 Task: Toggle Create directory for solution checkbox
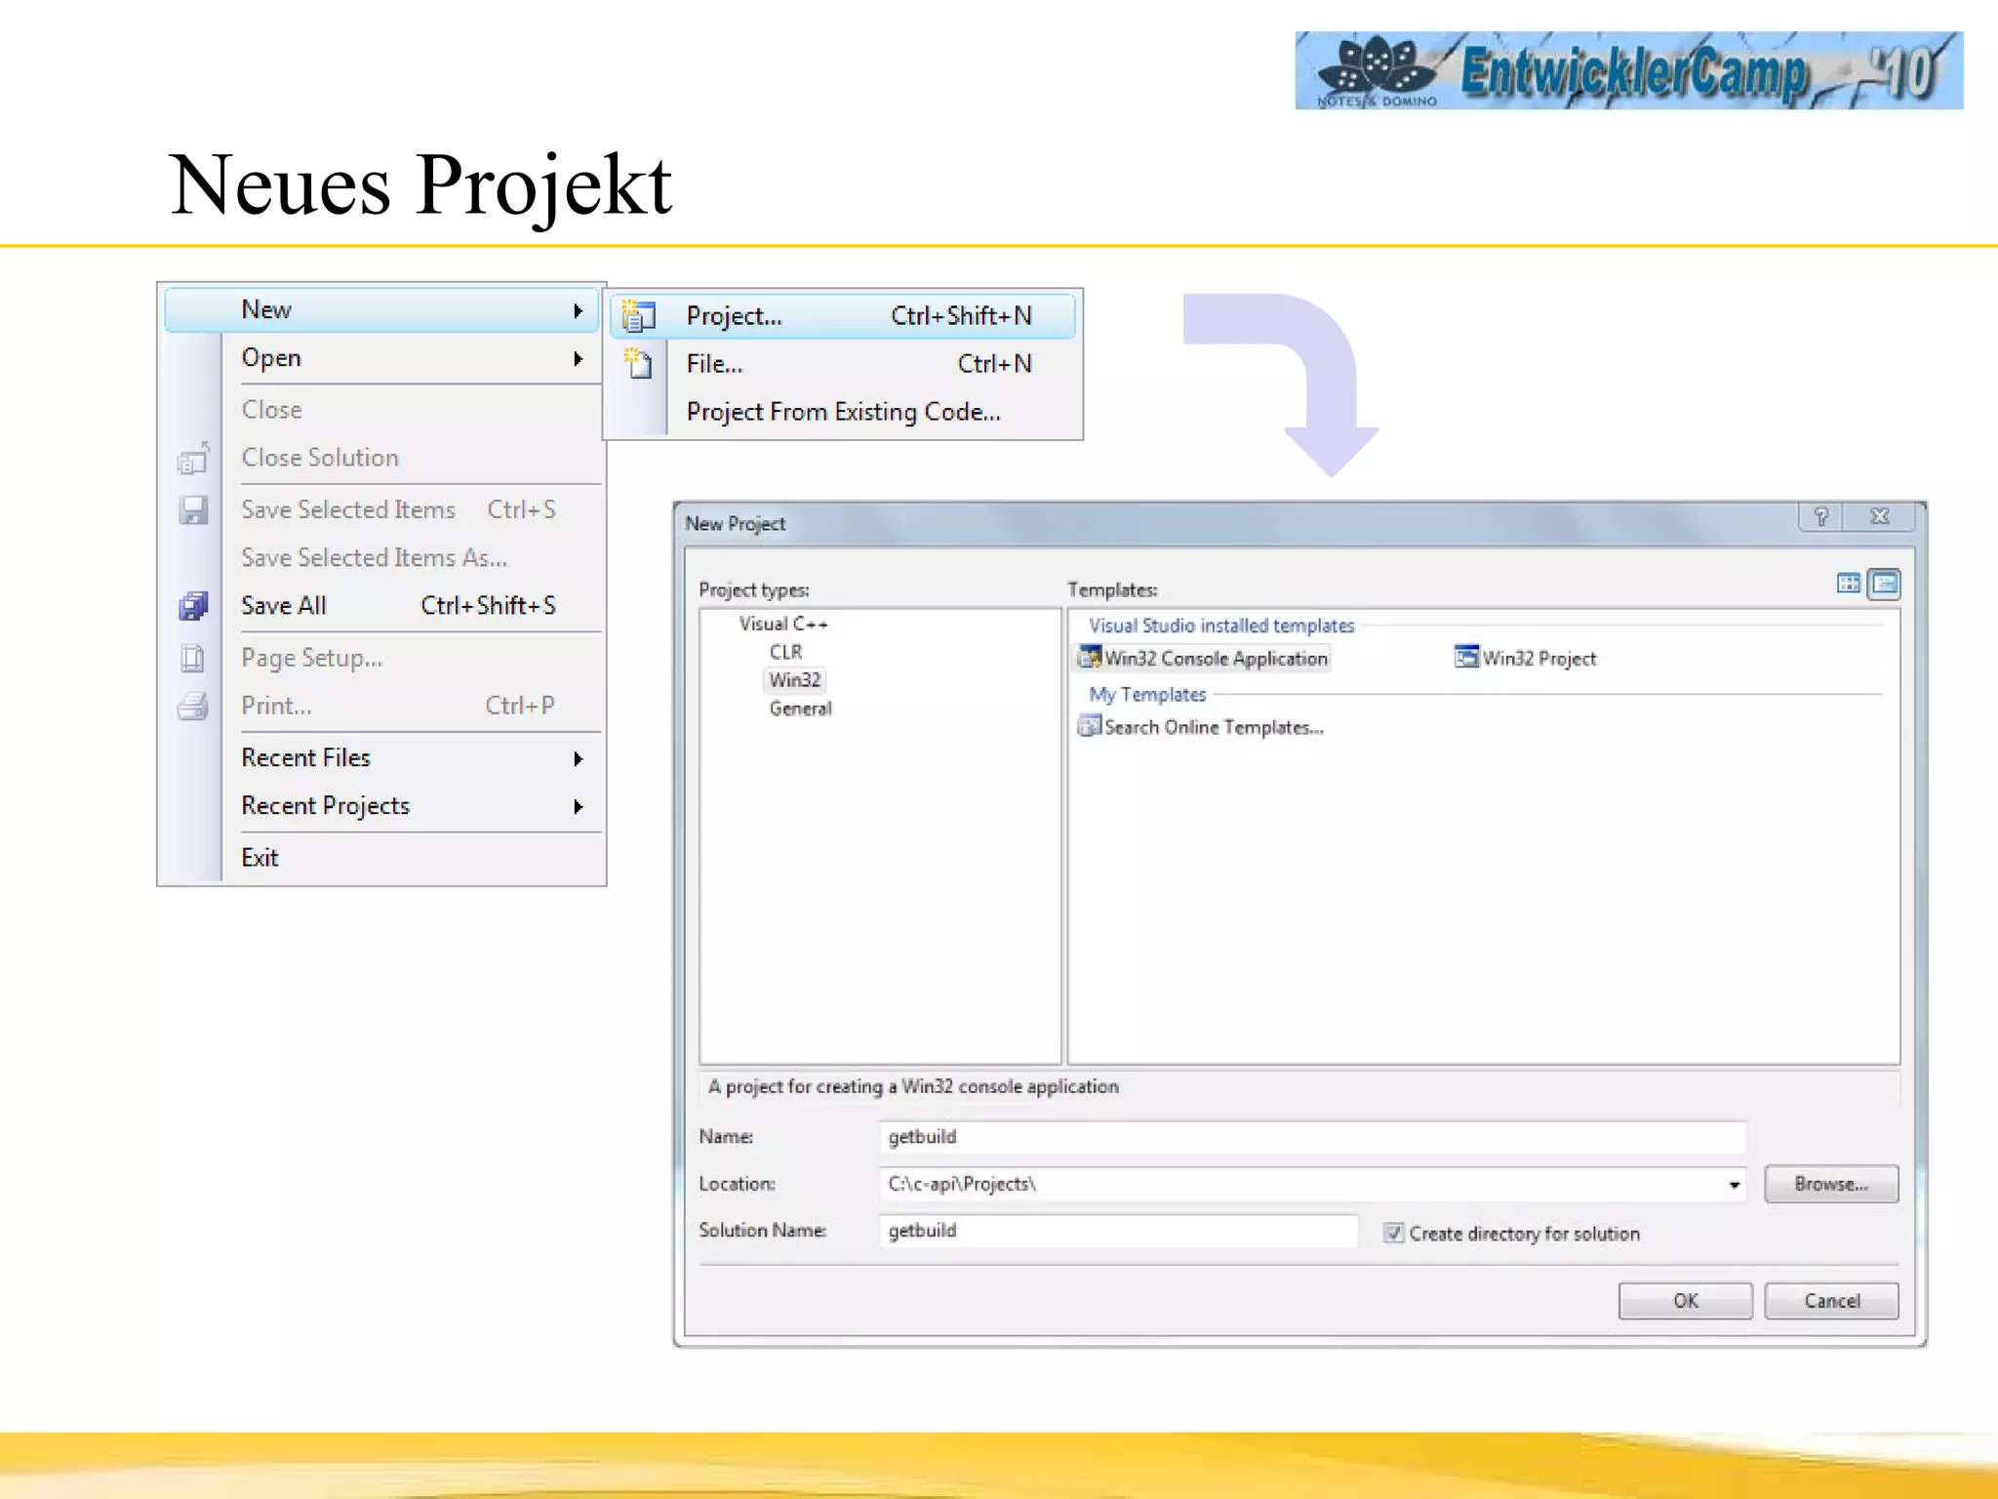click(x=1394, y=1233)
